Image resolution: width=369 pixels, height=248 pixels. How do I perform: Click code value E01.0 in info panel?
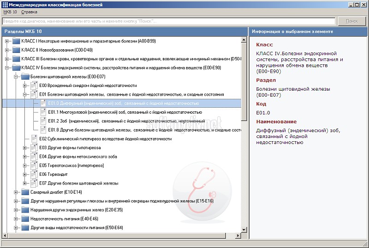(263, 113)
